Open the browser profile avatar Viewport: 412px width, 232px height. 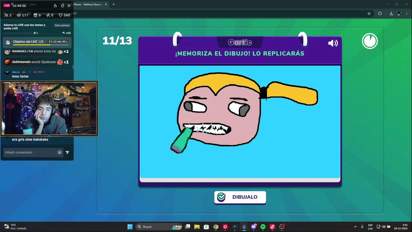coord(399,14)
